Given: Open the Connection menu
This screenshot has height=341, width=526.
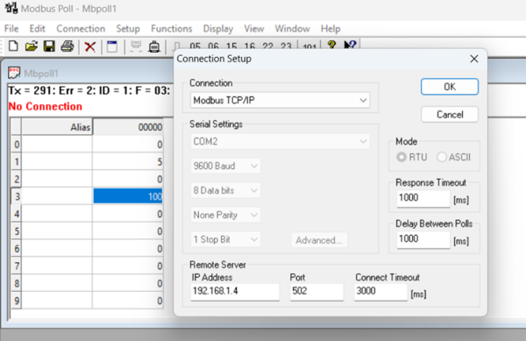Looking at the screenshot, I should click(81, 29).
